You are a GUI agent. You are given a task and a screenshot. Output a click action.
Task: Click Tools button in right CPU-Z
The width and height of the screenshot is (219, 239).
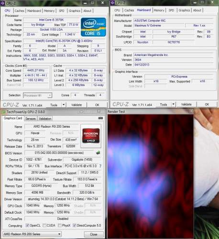(164, 105)
